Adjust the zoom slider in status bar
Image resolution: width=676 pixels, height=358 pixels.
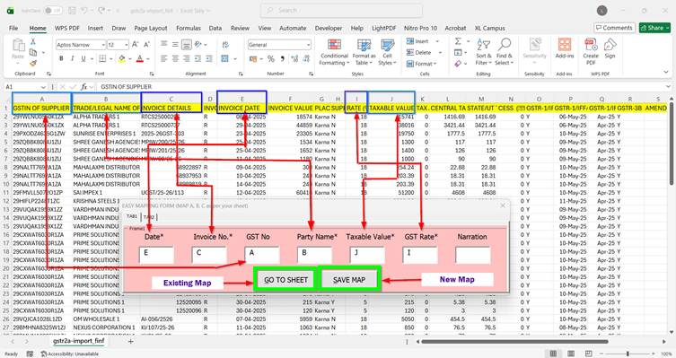[x=628, y=354]
